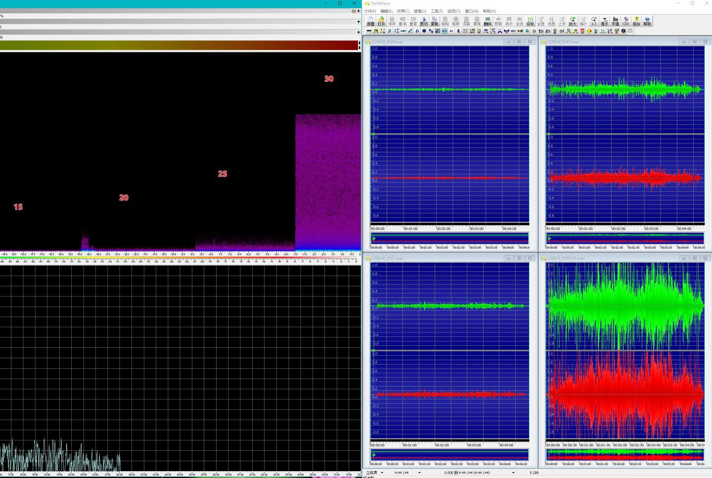Open expression evaluator 求值
The height and width of the screenshot is (478, 712).
[615, 21]
